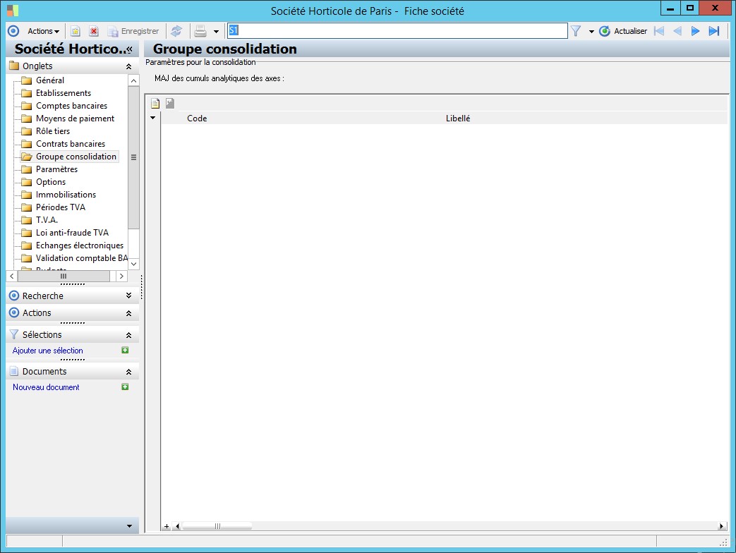Select the Général folder in the tree

tap(50, 80)
